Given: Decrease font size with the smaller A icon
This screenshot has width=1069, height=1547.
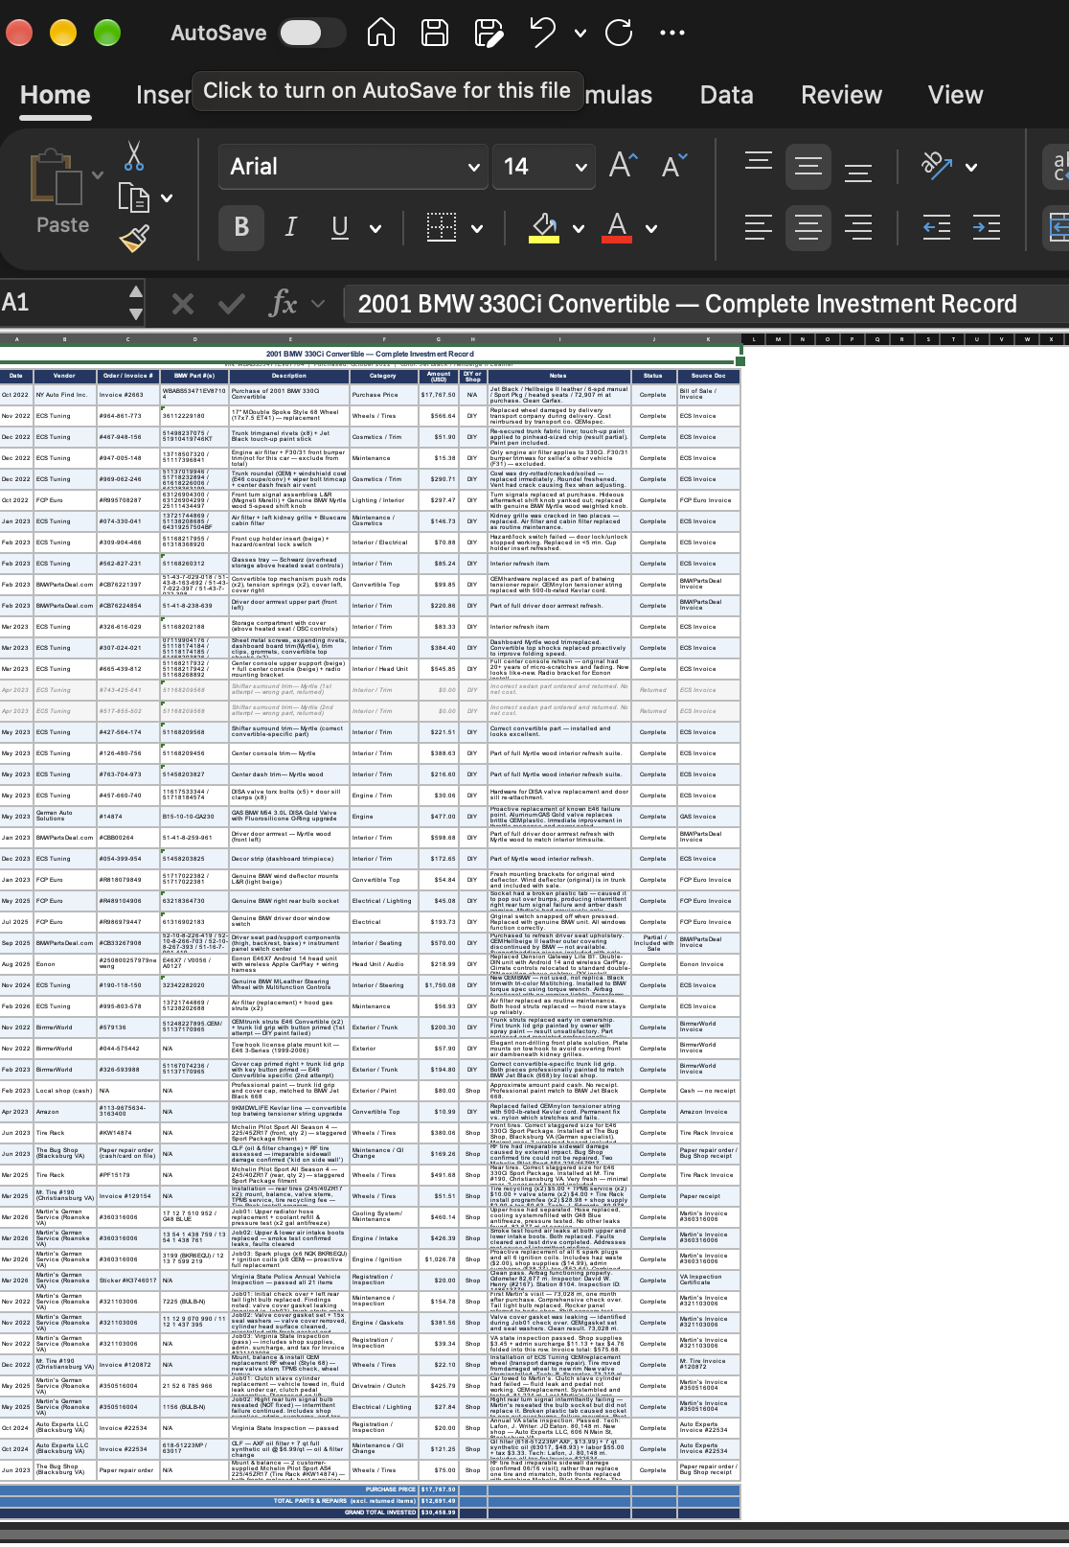Looking at the screenshot, I should click(x=674, y=166).
